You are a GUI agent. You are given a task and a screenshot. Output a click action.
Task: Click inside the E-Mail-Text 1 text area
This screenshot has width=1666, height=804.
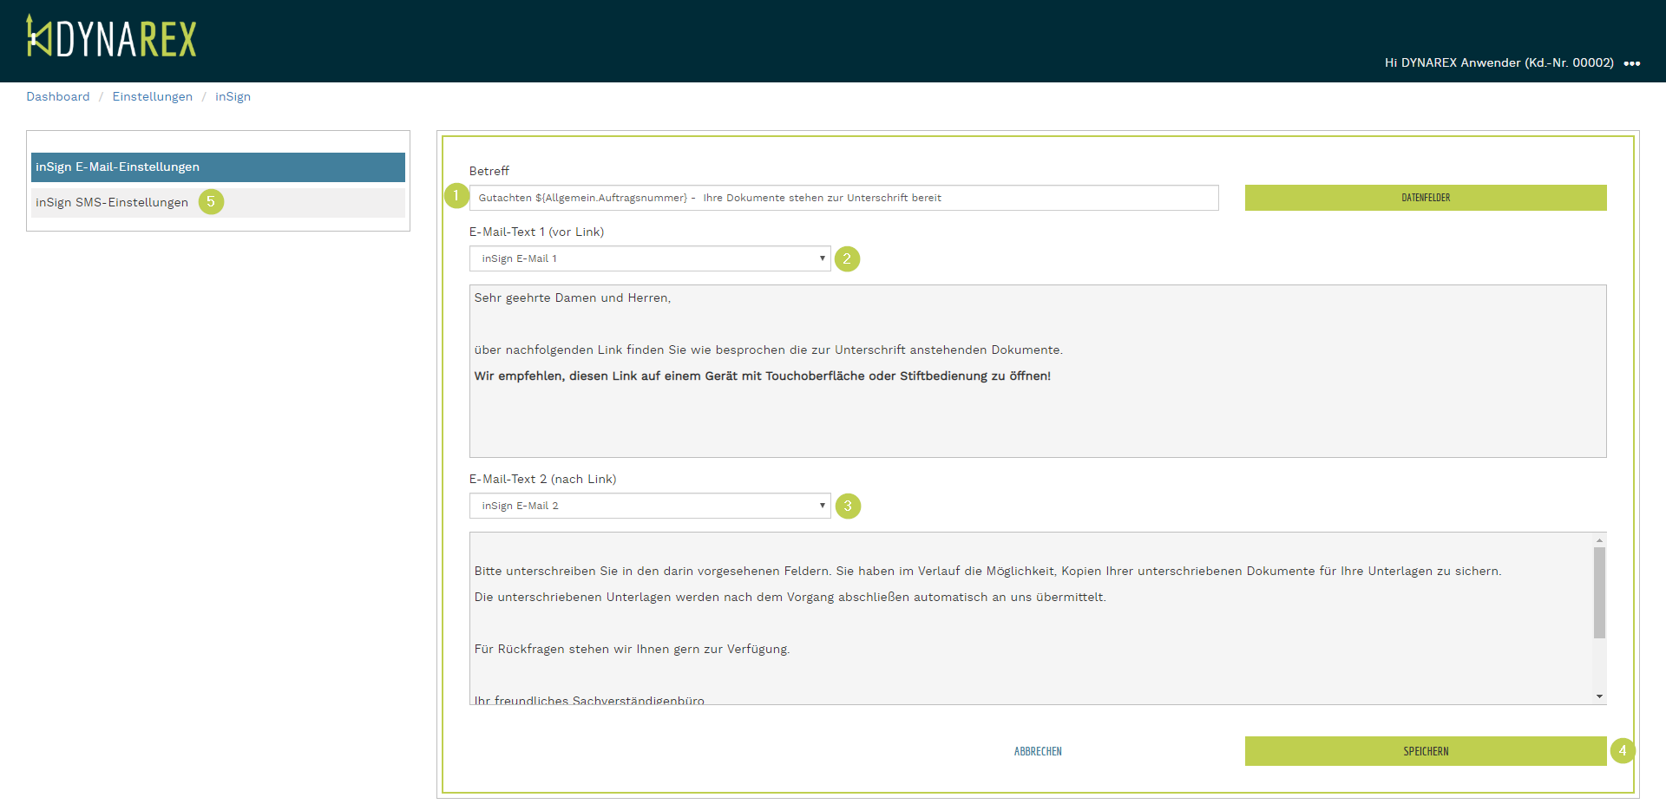(x=1037, y=416)
